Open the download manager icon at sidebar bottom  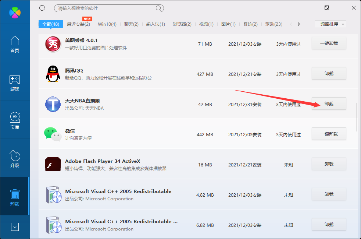(x=15, y=226)
